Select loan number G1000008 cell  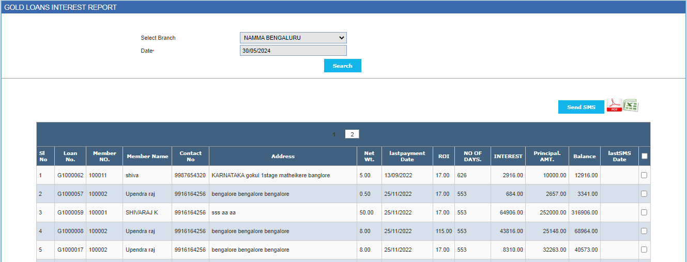[70, 231]
